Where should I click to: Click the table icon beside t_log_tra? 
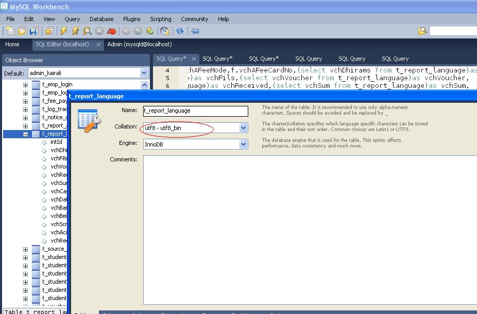[x=36, y=109]
